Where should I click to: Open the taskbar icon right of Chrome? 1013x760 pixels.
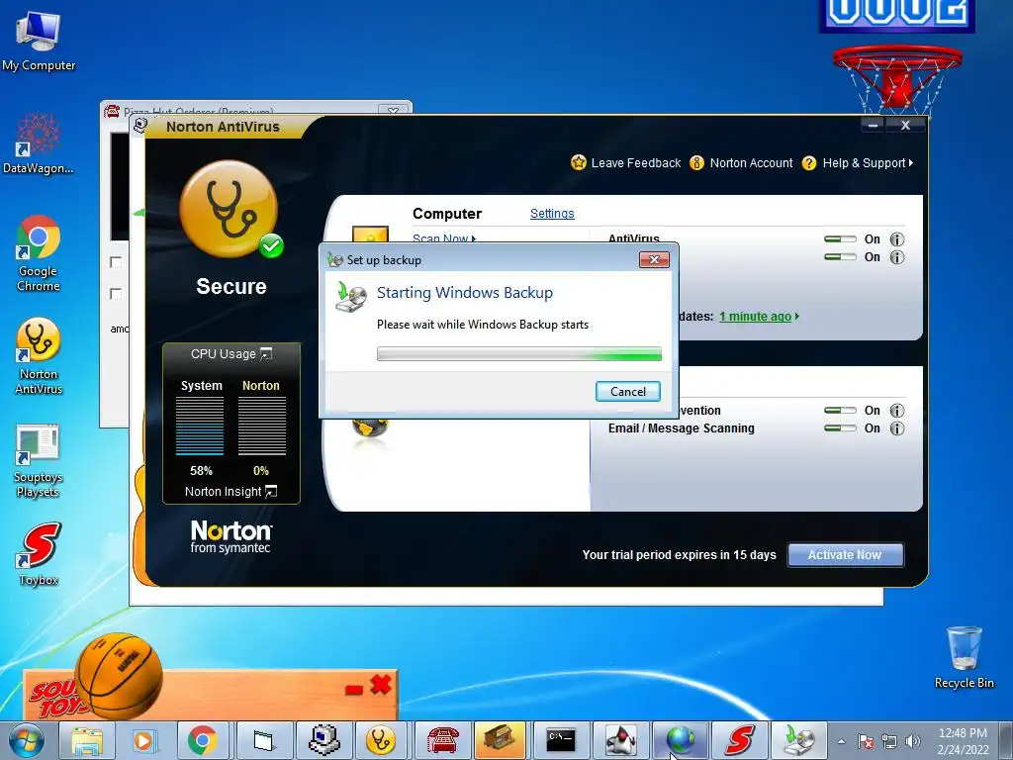pyautogui.click(x=263, y=740)
